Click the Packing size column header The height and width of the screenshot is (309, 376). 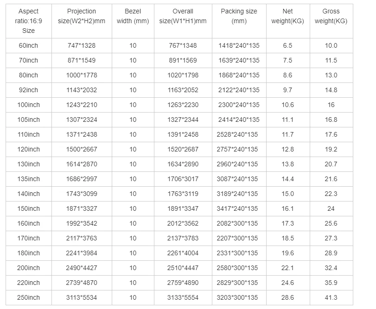[x=239, y=16]
